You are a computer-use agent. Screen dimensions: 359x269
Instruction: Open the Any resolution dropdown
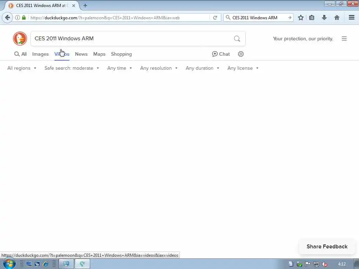click(159, 68)
